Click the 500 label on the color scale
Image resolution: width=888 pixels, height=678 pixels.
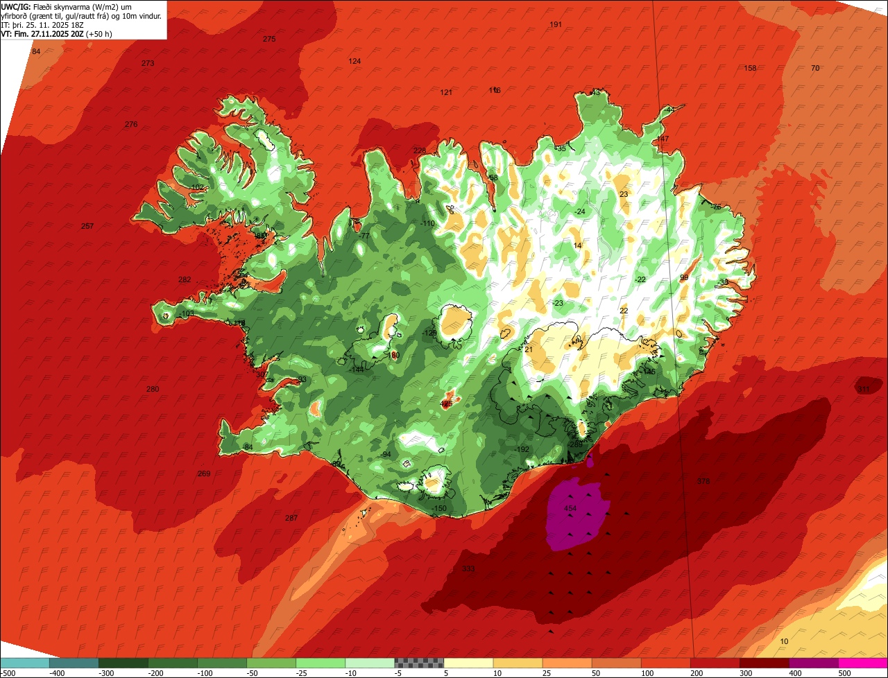point(844,673)
